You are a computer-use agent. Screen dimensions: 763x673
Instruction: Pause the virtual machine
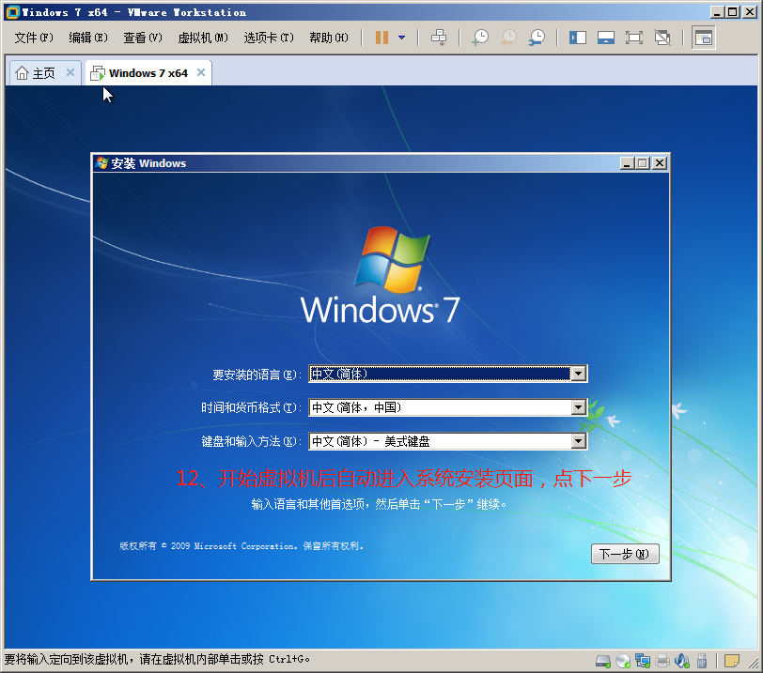[x=381, y=38]
